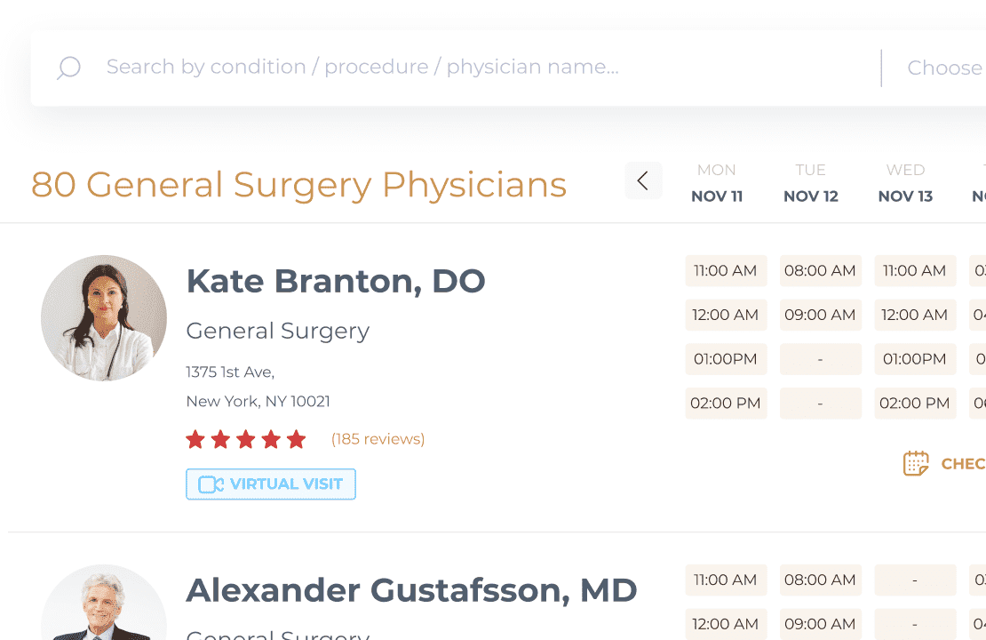Open Kate Branton, DO profile name
Viewport: 986px width, 640px height.
click(336, 281)
